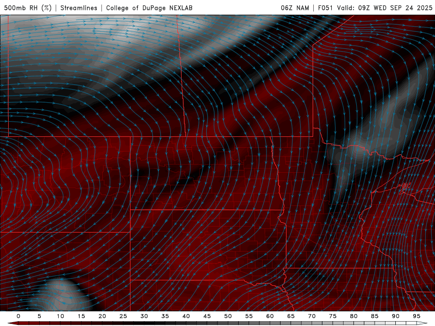Select the 5 label on the RH scale
The width and height of the screenshot is (435, 326).
click(39, 316)
